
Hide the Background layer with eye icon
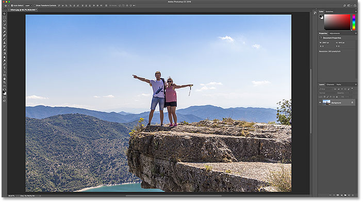click(320, 103)
